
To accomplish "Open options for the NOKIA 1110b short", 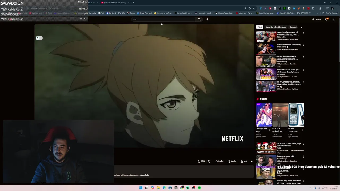I will tap(302, 130).
